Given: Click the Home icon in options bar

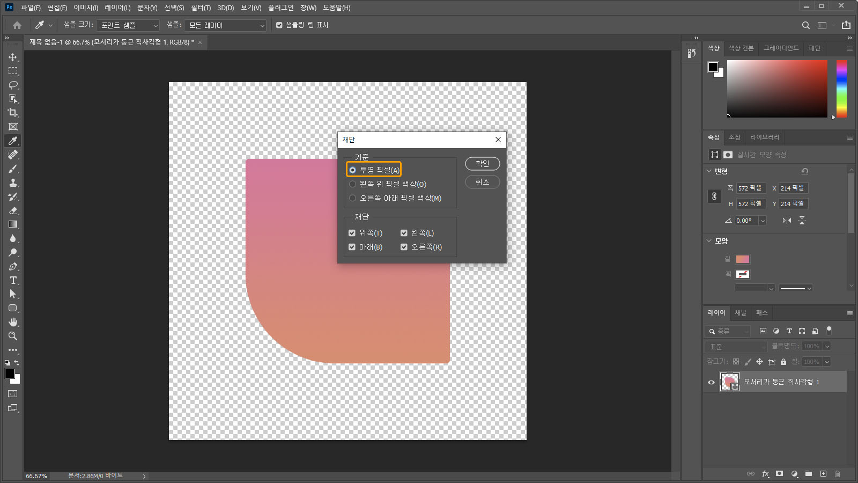Looking at the screenshot, I should [x=17, y=25].
